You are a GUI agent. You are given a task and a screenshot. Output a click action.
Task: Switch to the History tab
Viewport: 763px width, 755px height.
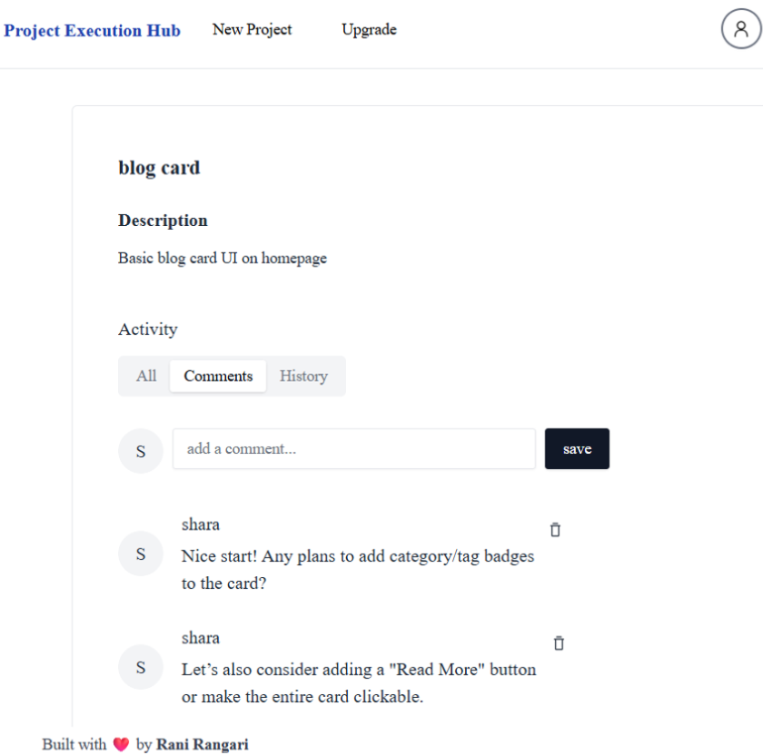pos(303,376)
